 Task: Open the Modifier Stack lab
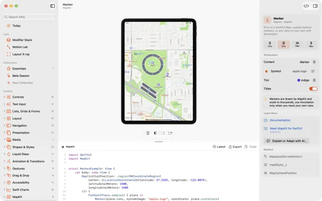click(x=22, y=40)
